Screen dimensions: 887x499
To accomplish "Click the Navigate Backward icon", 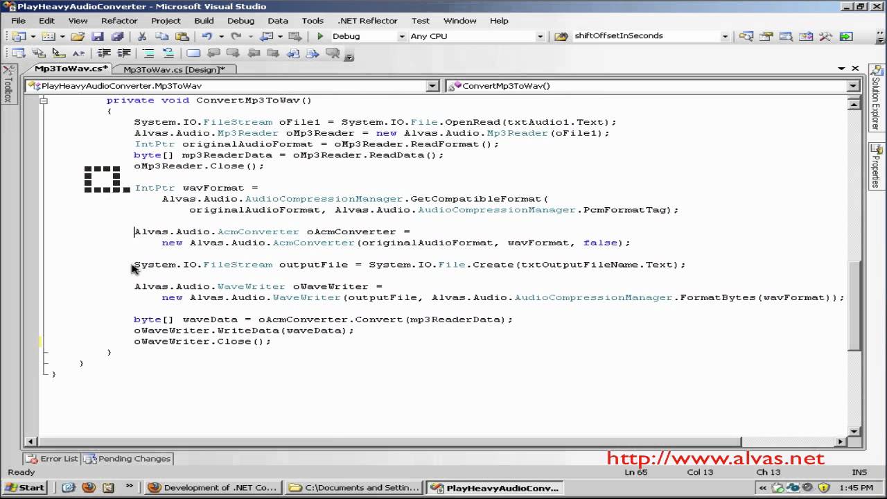I will [266, 36].
